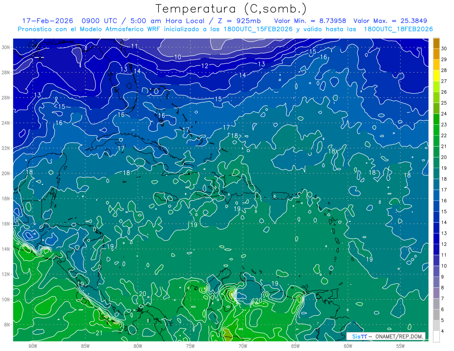Click the '24N' latitude axis label
454x351 pixels.
click(6, 123)
